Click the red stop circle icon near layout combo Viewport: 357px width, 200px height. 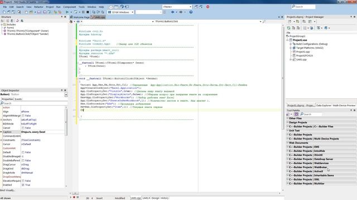[x=208, y=7]
